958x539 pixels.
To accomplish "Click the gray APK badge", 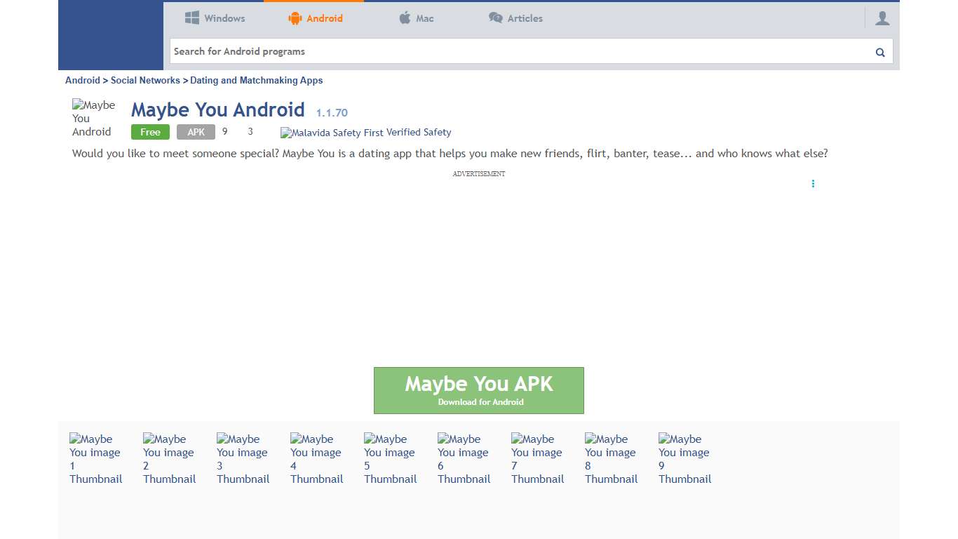I will (196, 132).
